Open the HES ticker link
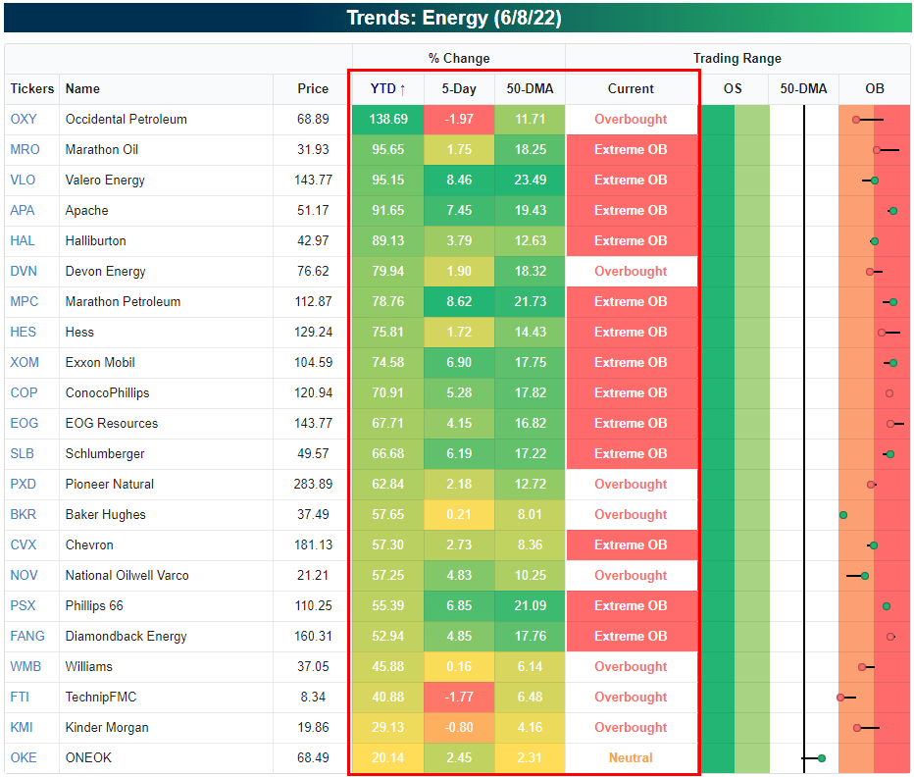Viewport: 914px width, 777px height. [23, 332]
